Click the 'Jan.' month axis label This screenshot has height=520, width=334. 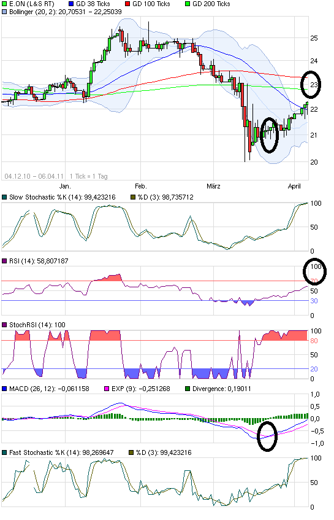tap(65, 186)
